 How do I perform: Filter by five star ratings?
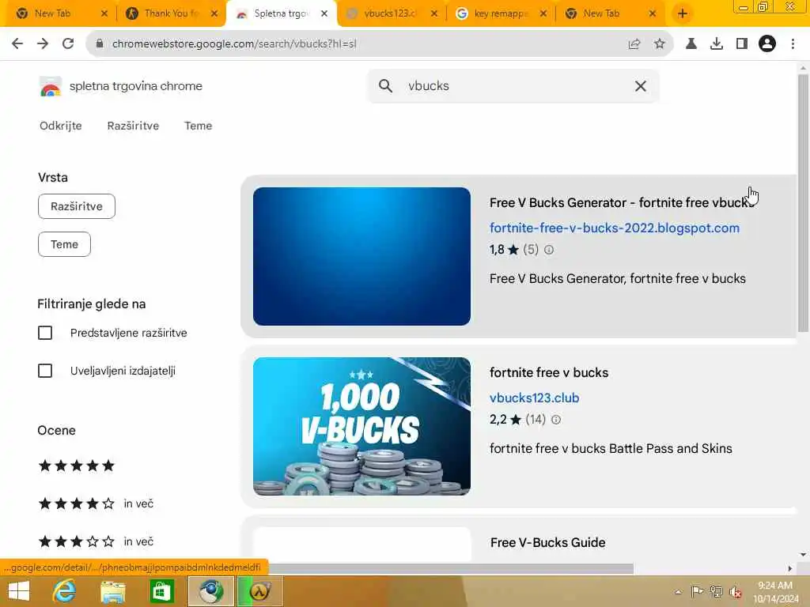click(77, 466)
